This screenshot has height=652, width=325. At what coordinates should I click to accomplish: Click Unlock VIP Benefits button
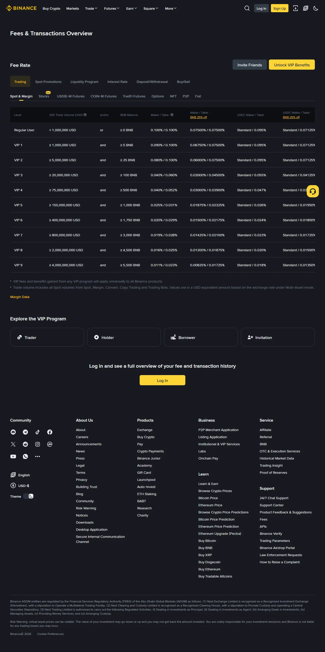[x=292, y=65]
